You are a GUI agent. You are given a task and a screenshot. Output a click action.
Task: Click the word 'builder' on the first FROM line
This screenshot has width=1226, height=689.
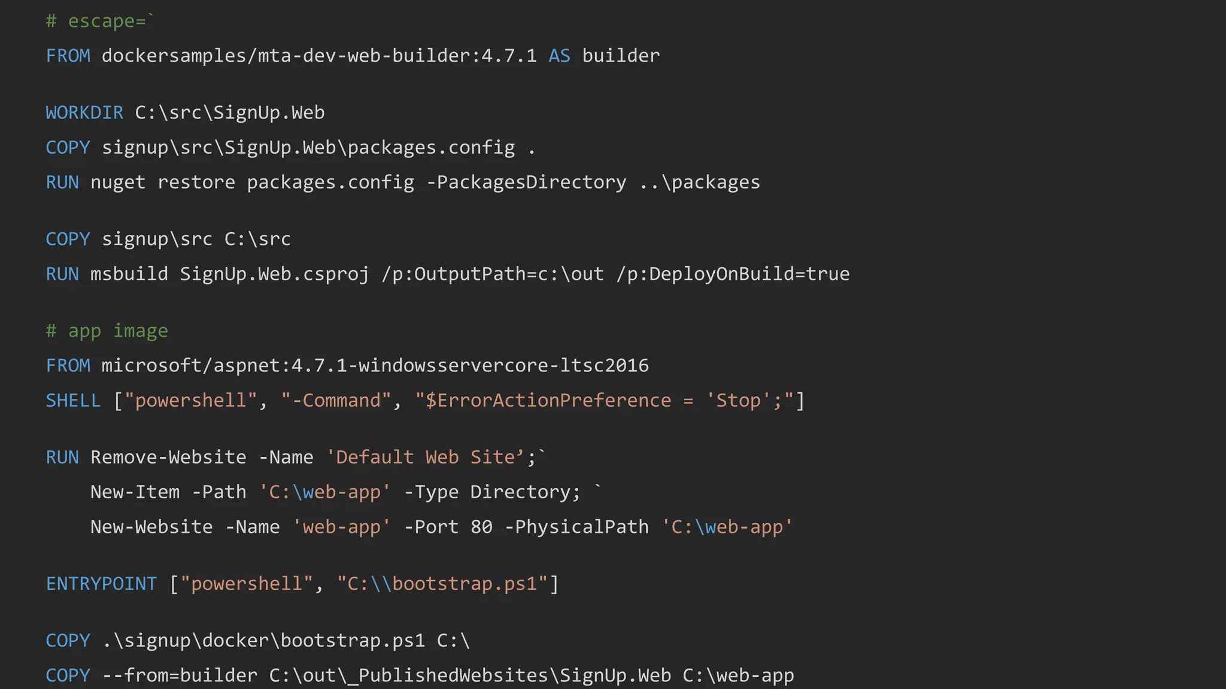621,56
